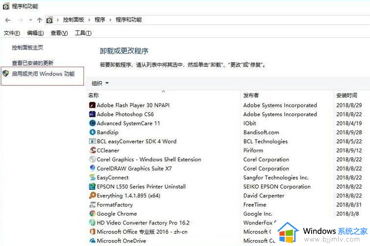Click publisher IObit cell
Viewport: 370px width, 246px height.
[250, 123]
